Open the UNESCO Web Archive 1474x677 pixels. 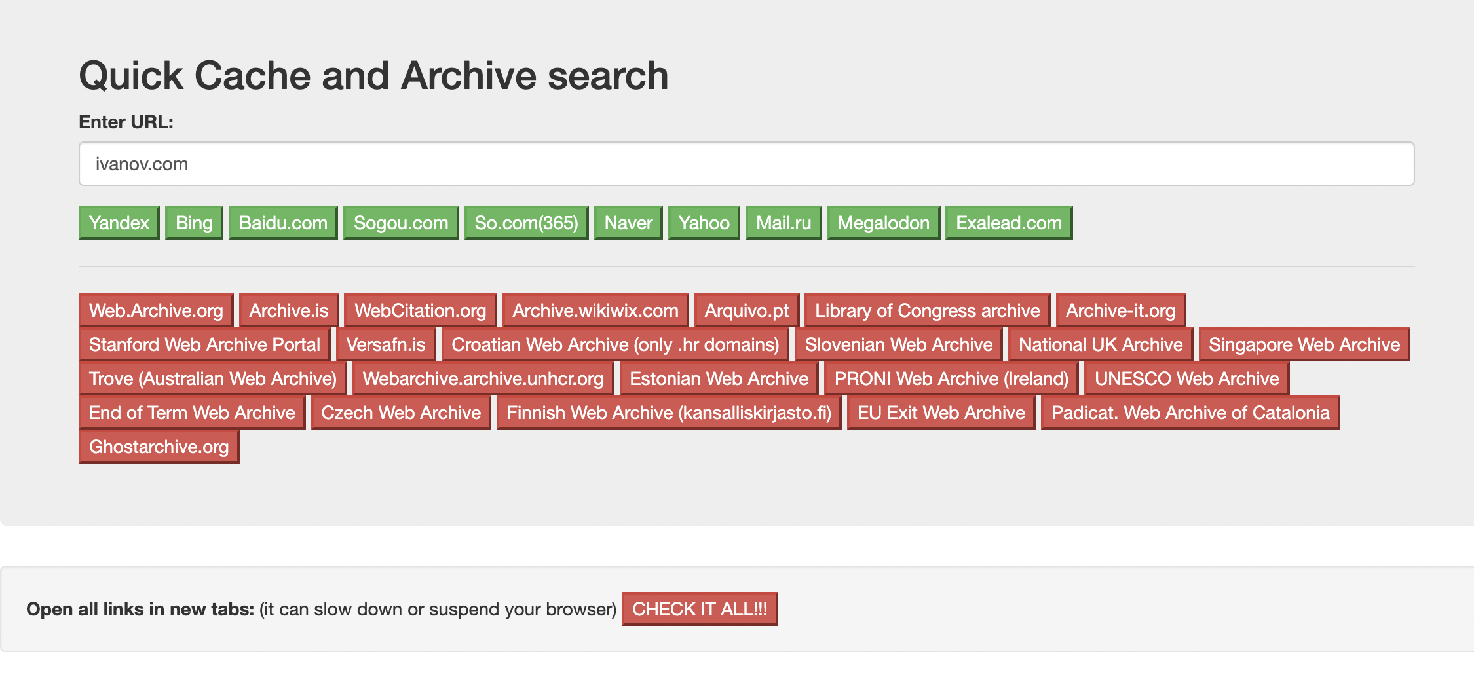[x=1186, y=378]
